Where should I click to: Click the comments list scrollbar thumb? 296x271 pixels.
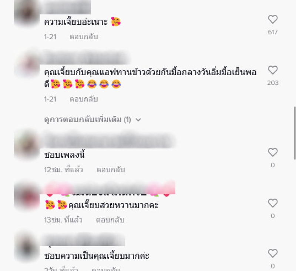295,133
